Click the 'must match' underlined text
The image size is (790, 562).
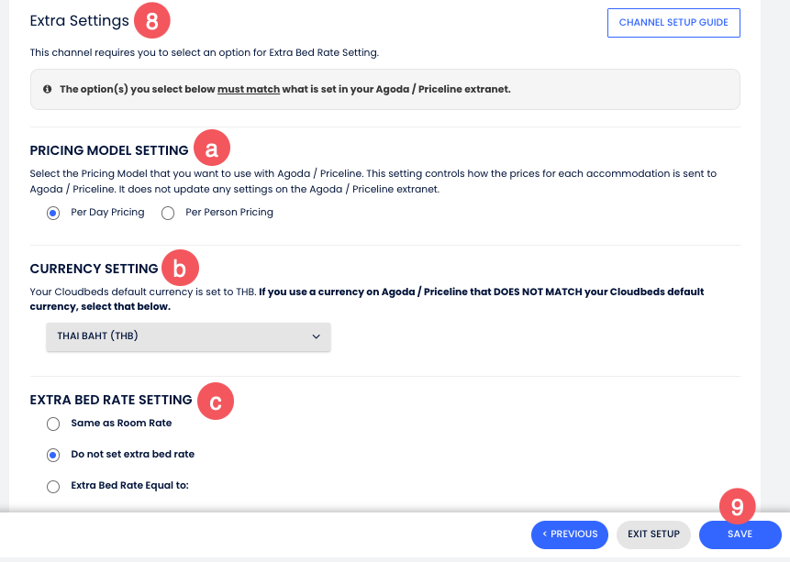pos(249,90)
